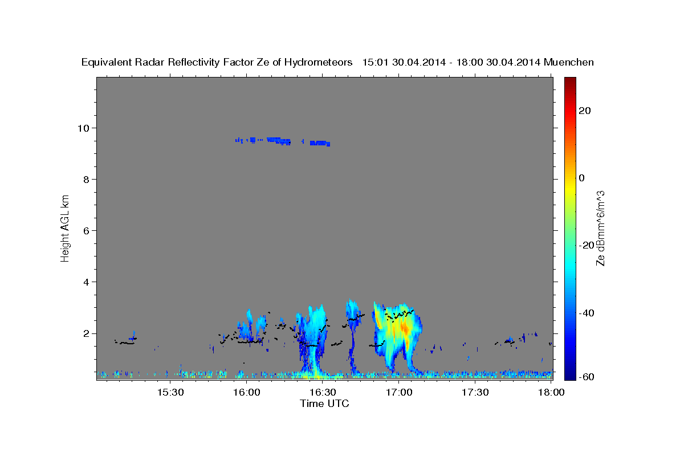Click the '16:30' time tick label
684x456 pixels.
(323, 392)
